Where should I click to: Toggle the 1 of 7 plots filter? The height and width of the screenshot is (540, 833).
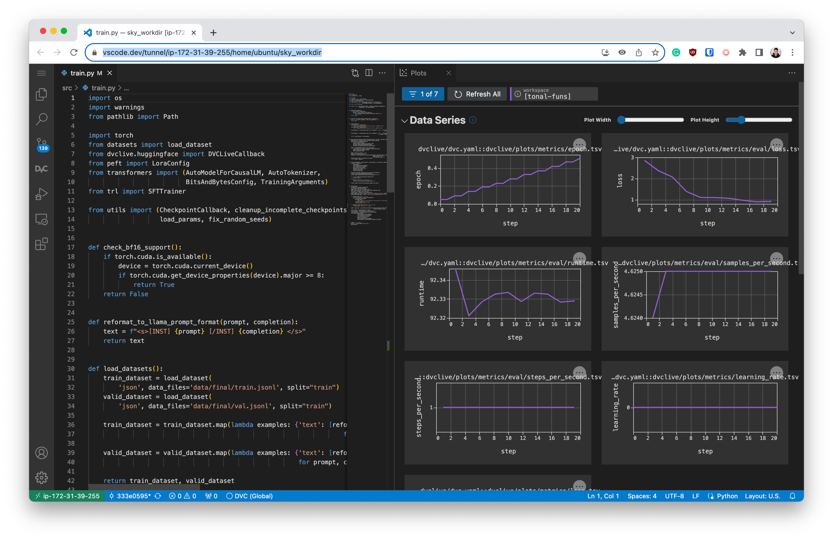[423, 94]
